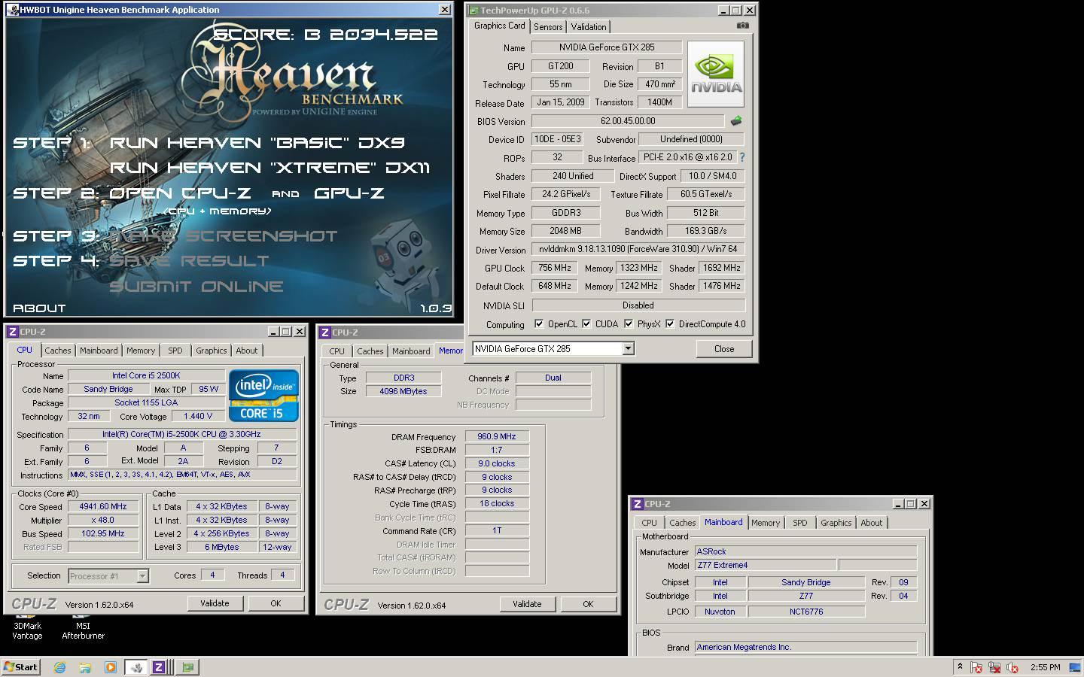Click the Intel Core i5 logo in CPU-Z
This screenshot has height=677, width=1084.
click(263, 395)
